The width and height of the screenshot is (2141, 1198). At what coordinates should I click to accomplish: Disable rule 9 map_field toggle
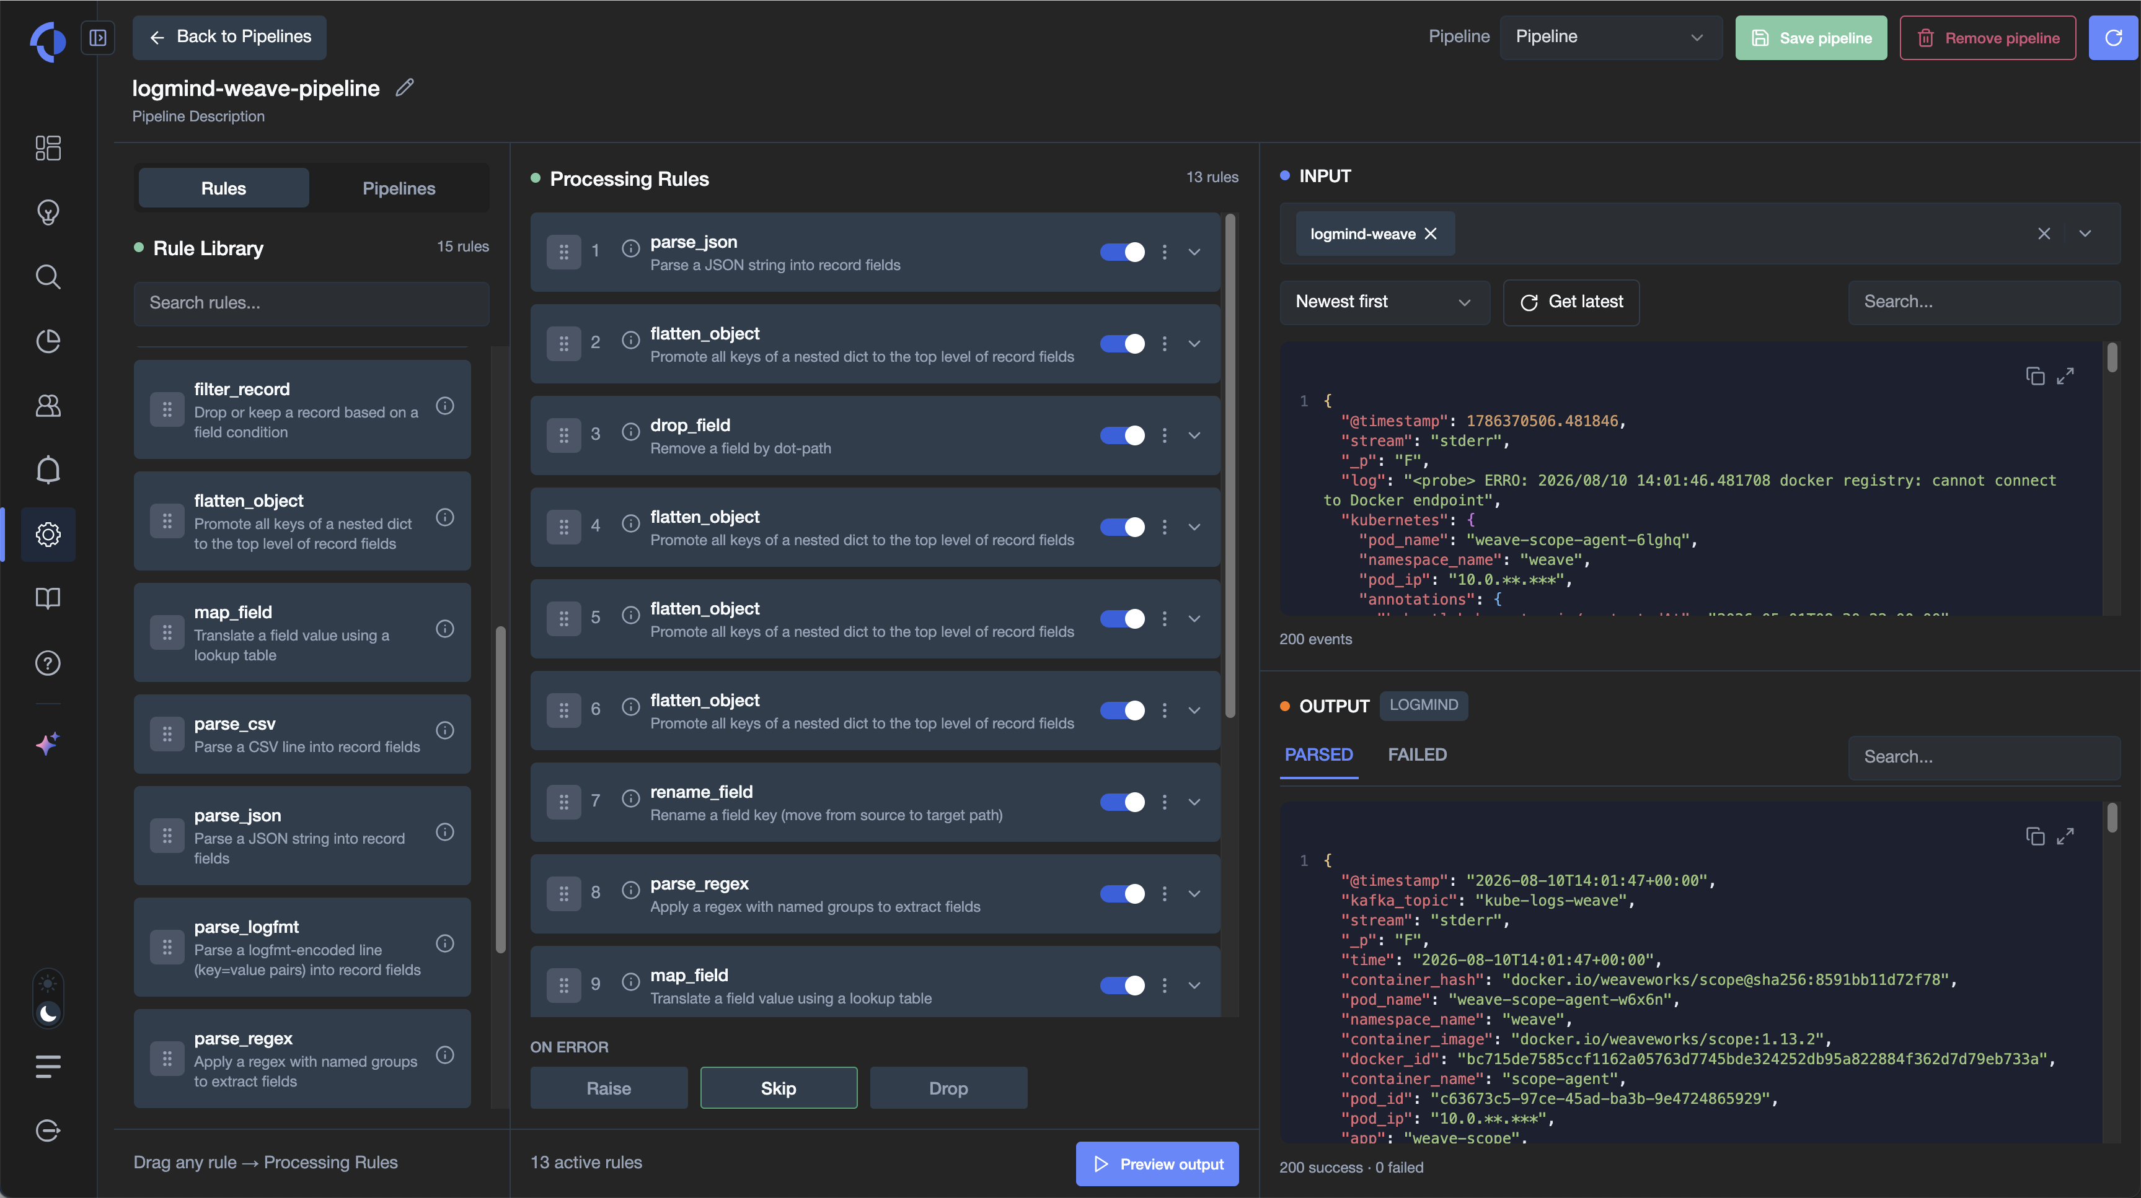click(1122, 986)
